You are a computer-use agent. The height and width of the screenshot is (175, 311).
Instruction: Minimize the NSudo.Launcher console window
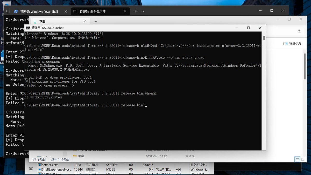[x=237, y=28]
